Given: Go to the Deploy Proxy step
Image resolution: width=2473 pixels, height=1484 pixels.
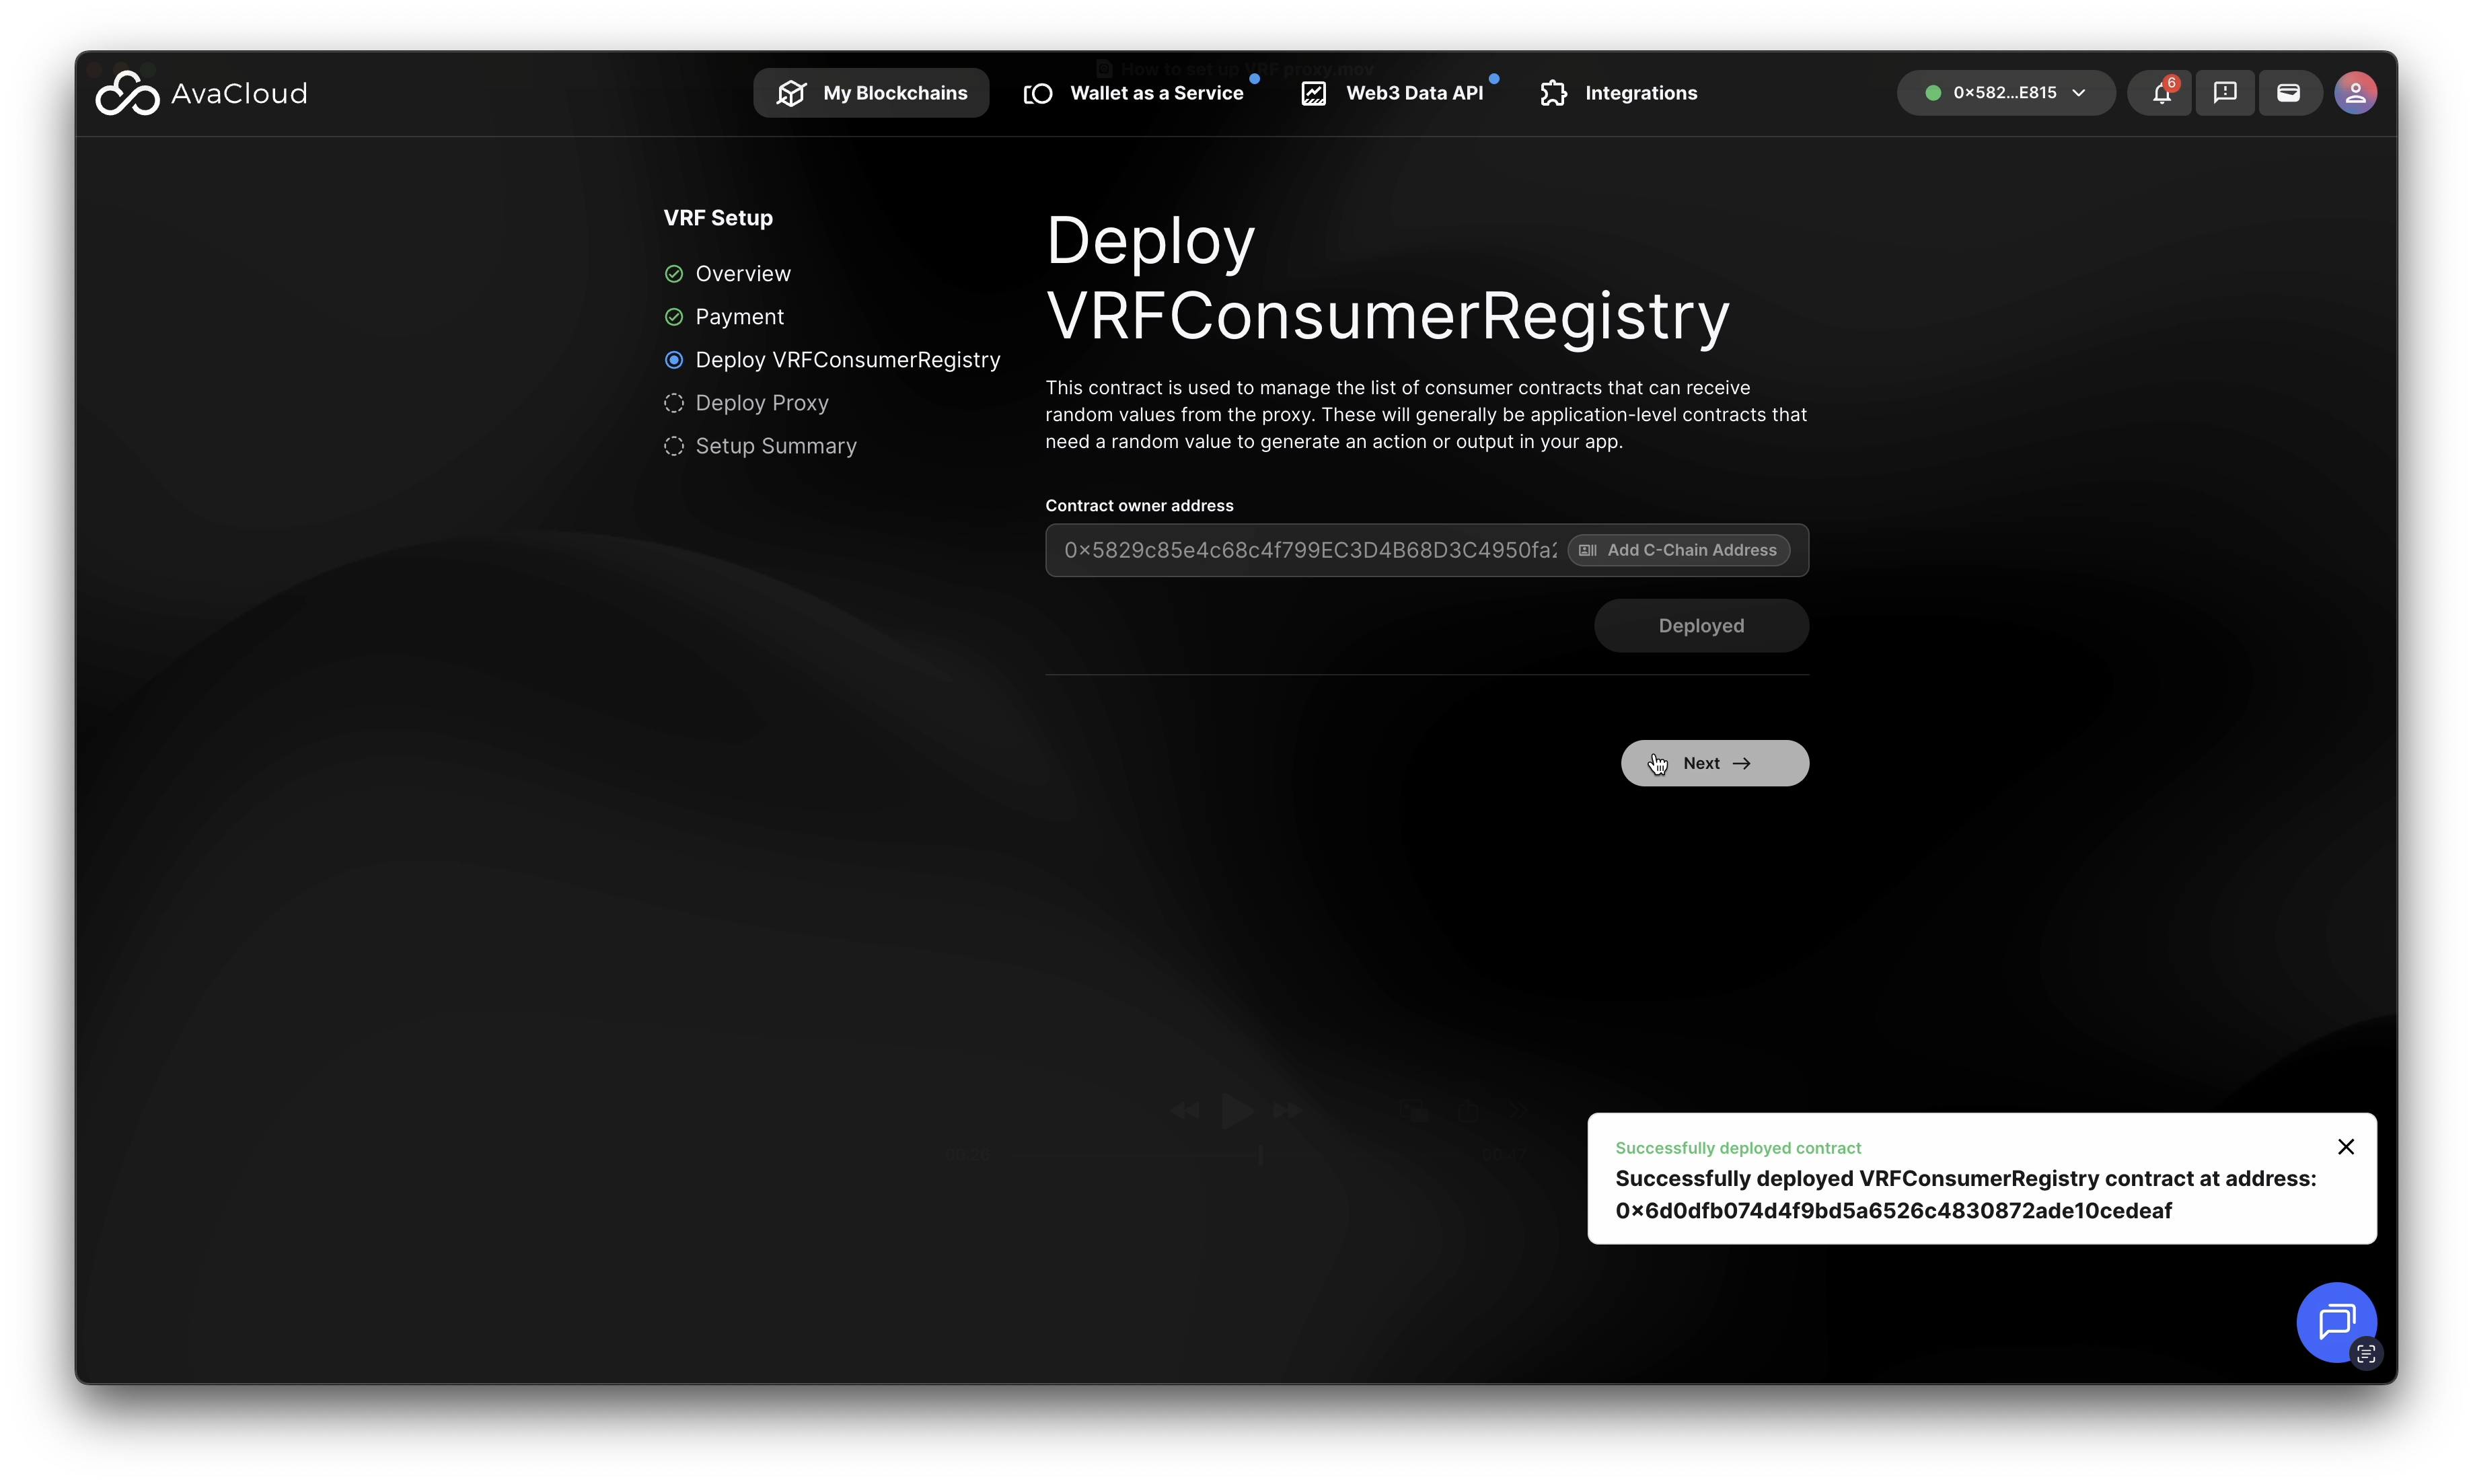Looking at the screenshot, I should 761,403.
